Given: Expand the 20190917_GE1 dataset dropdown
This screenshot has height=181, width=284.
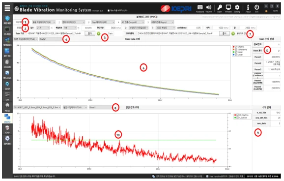Looking at the screenshot, I should click(37, 107).
